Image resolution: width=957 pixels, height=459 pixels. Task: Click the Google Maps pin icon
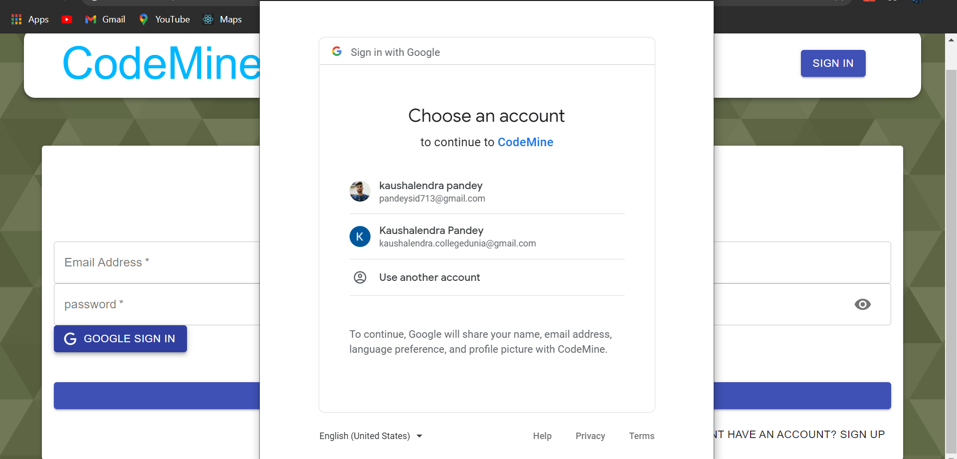click(144, 19)
